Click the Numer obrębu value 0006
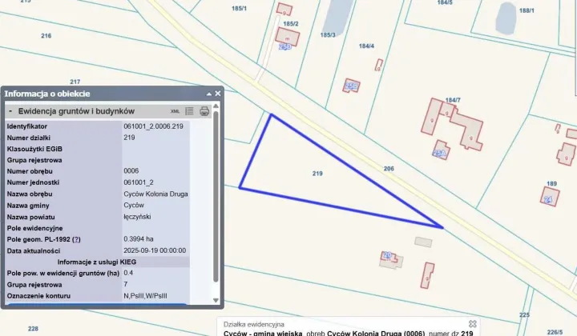 pos(131,171)
